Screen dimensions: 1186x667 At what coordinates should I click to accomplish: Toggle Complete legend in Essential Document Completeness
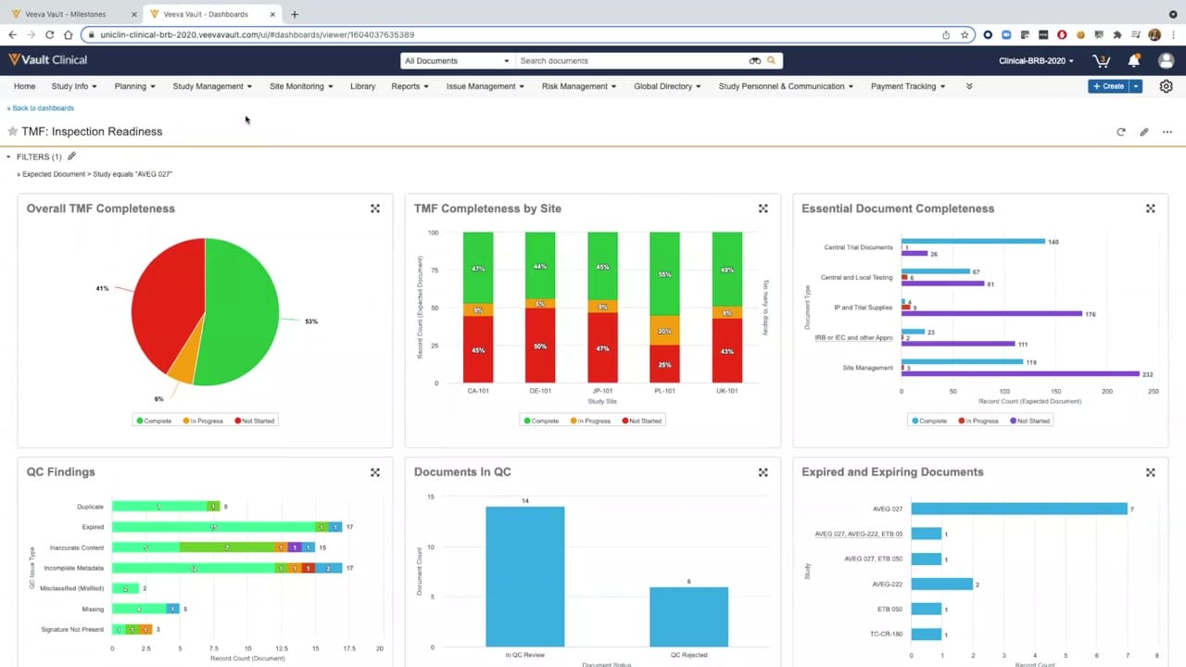[x=928, y=421]
